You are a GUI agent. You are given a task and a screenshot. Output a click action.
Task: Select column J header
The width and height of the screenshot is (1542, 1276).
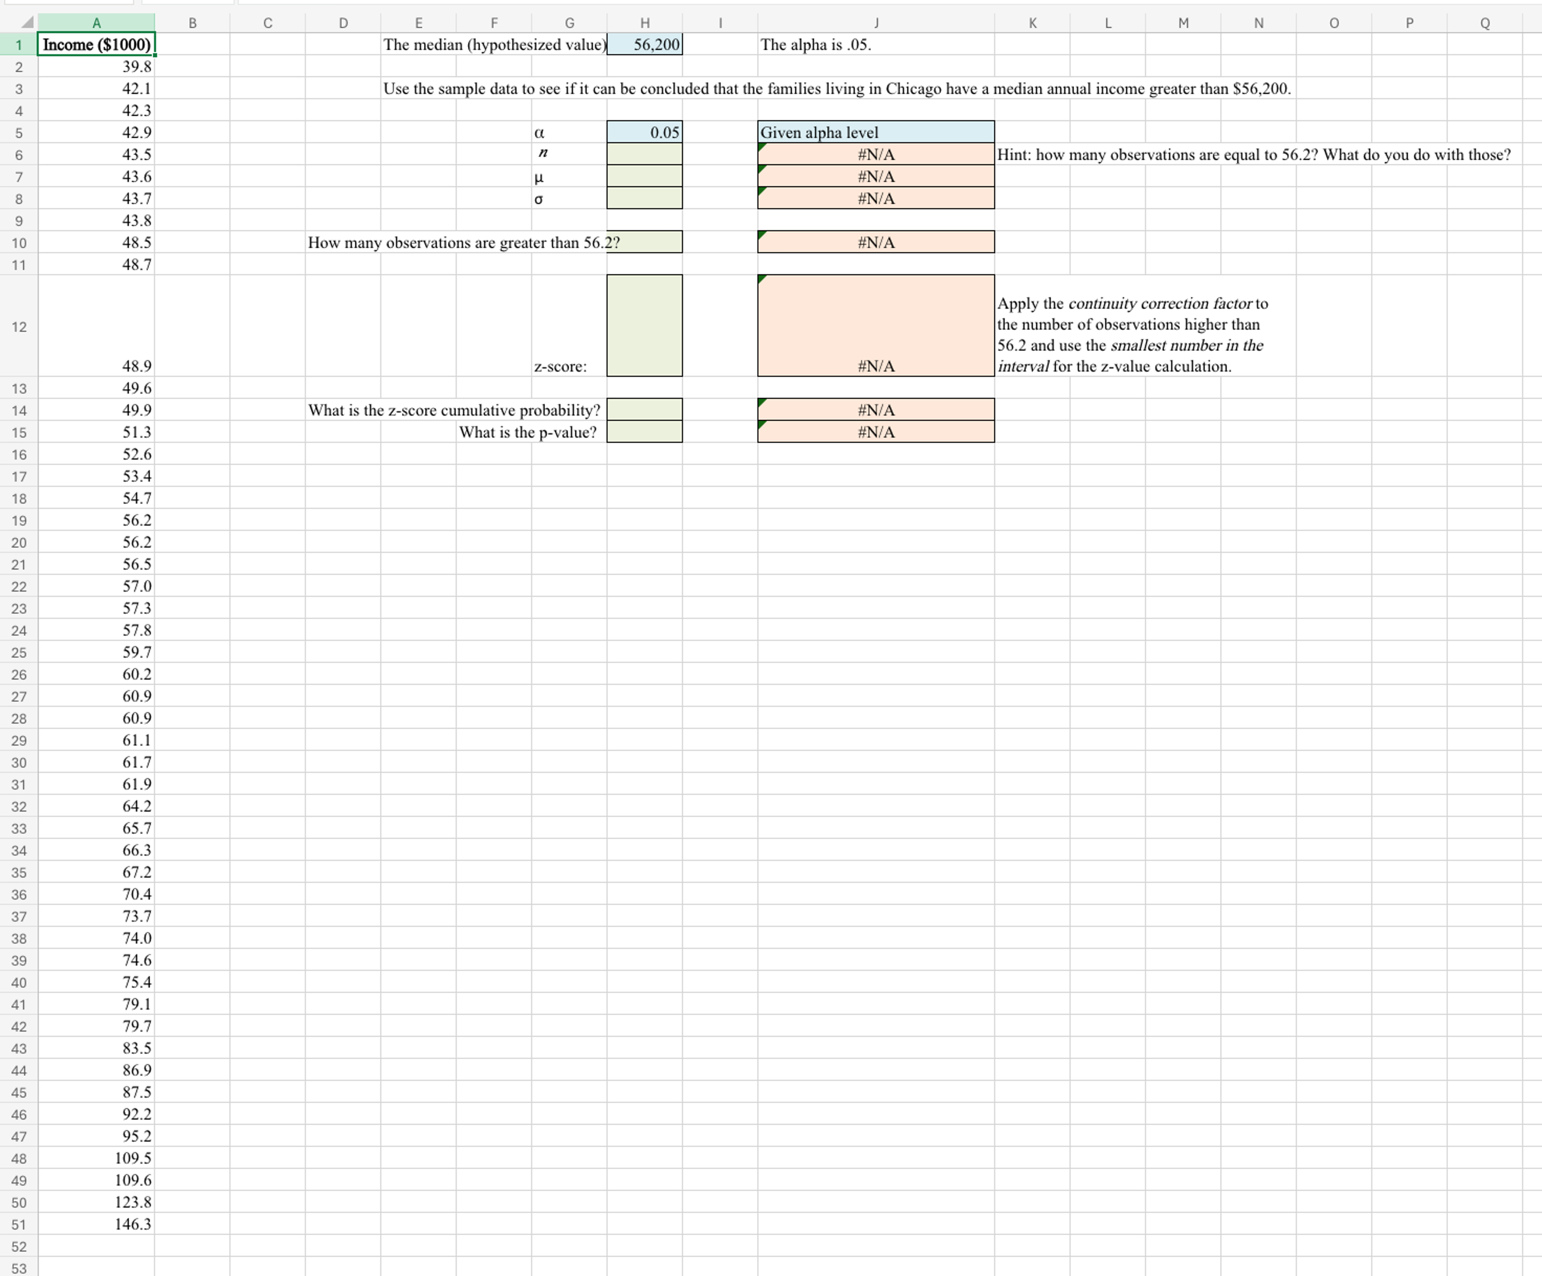tap(876, 23)
